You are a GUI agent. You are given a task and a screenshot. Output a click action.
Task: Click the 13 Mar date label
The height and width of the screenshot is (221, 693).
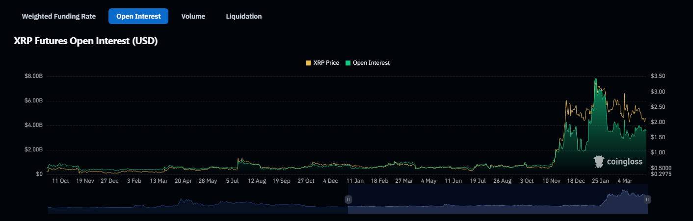pos(159,181)
